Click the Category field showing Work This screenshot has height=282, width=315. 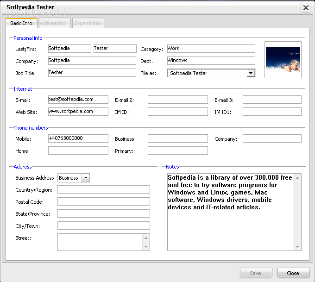pyautogui.click(x=211, y=49)
